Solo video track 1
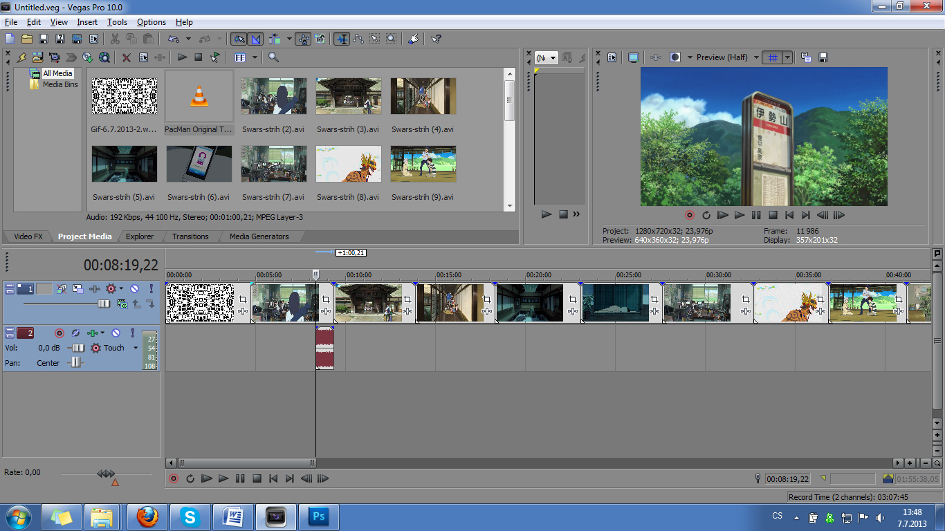 (151, 289)
